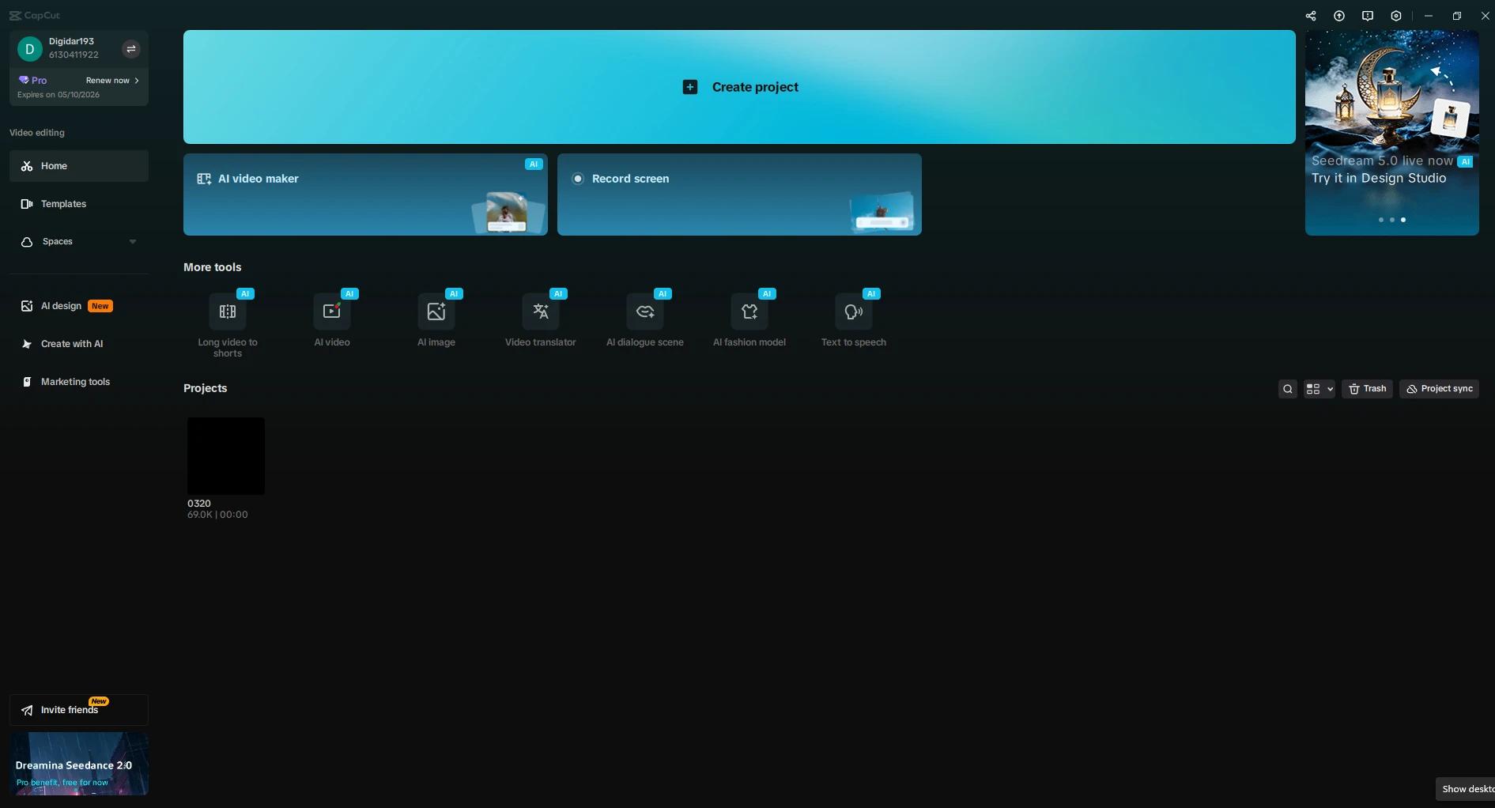This screenshot has width=1495, height=808.
Task: Start Record screen
Action: coord(739,194)
